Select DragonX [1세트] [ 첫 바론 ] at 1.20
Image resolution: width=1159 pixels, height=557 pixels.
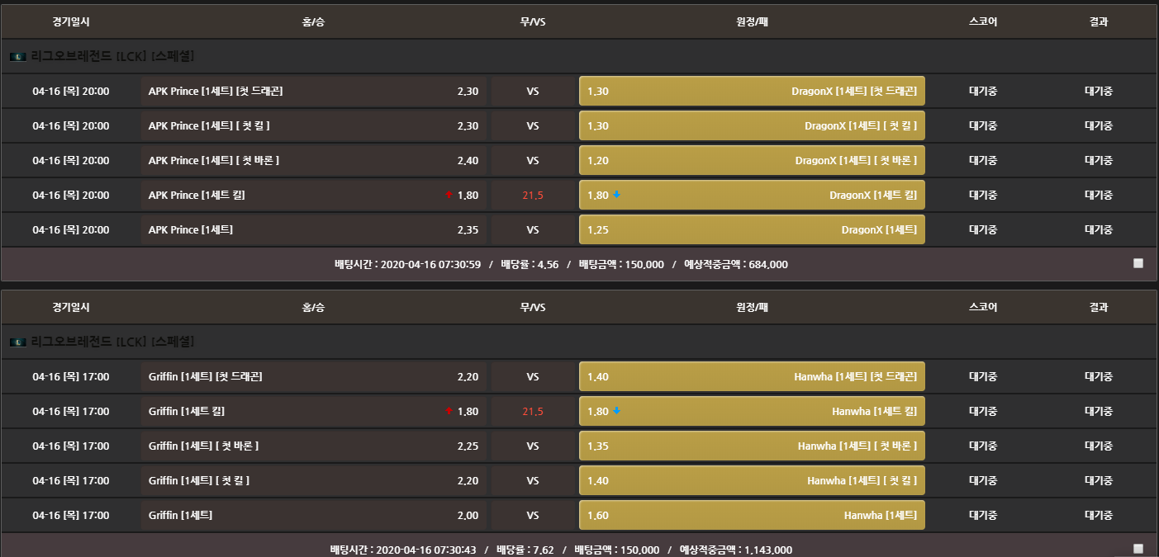(x=751, y=160)
